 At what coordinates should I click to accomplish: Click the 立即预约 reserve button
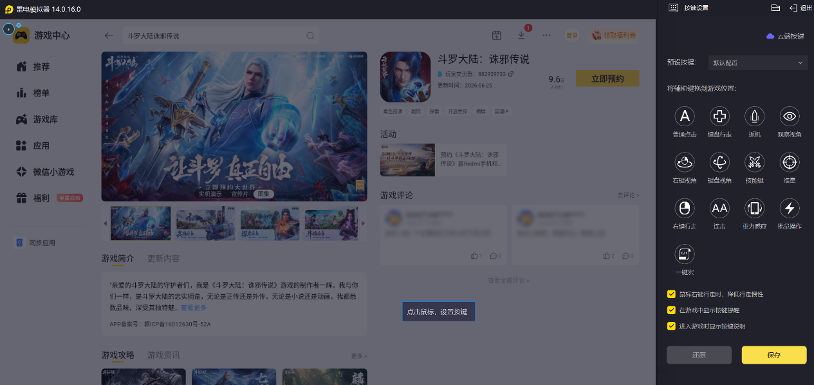tap(607, 79)
